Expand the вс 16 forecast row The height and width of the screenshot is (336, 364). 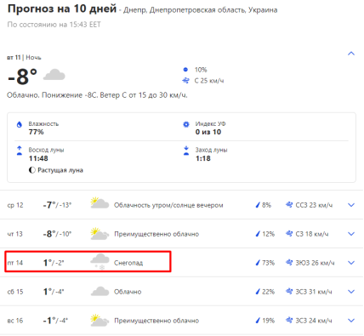(x=351, y=321)
